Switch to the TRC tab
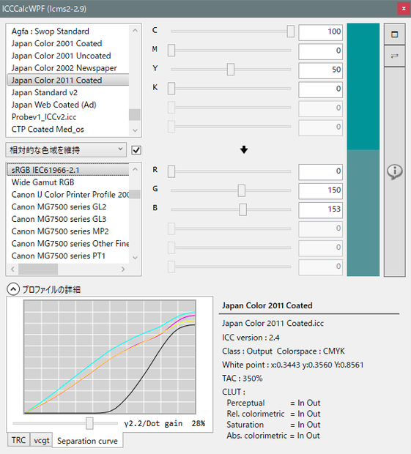 tap(18, 440)
